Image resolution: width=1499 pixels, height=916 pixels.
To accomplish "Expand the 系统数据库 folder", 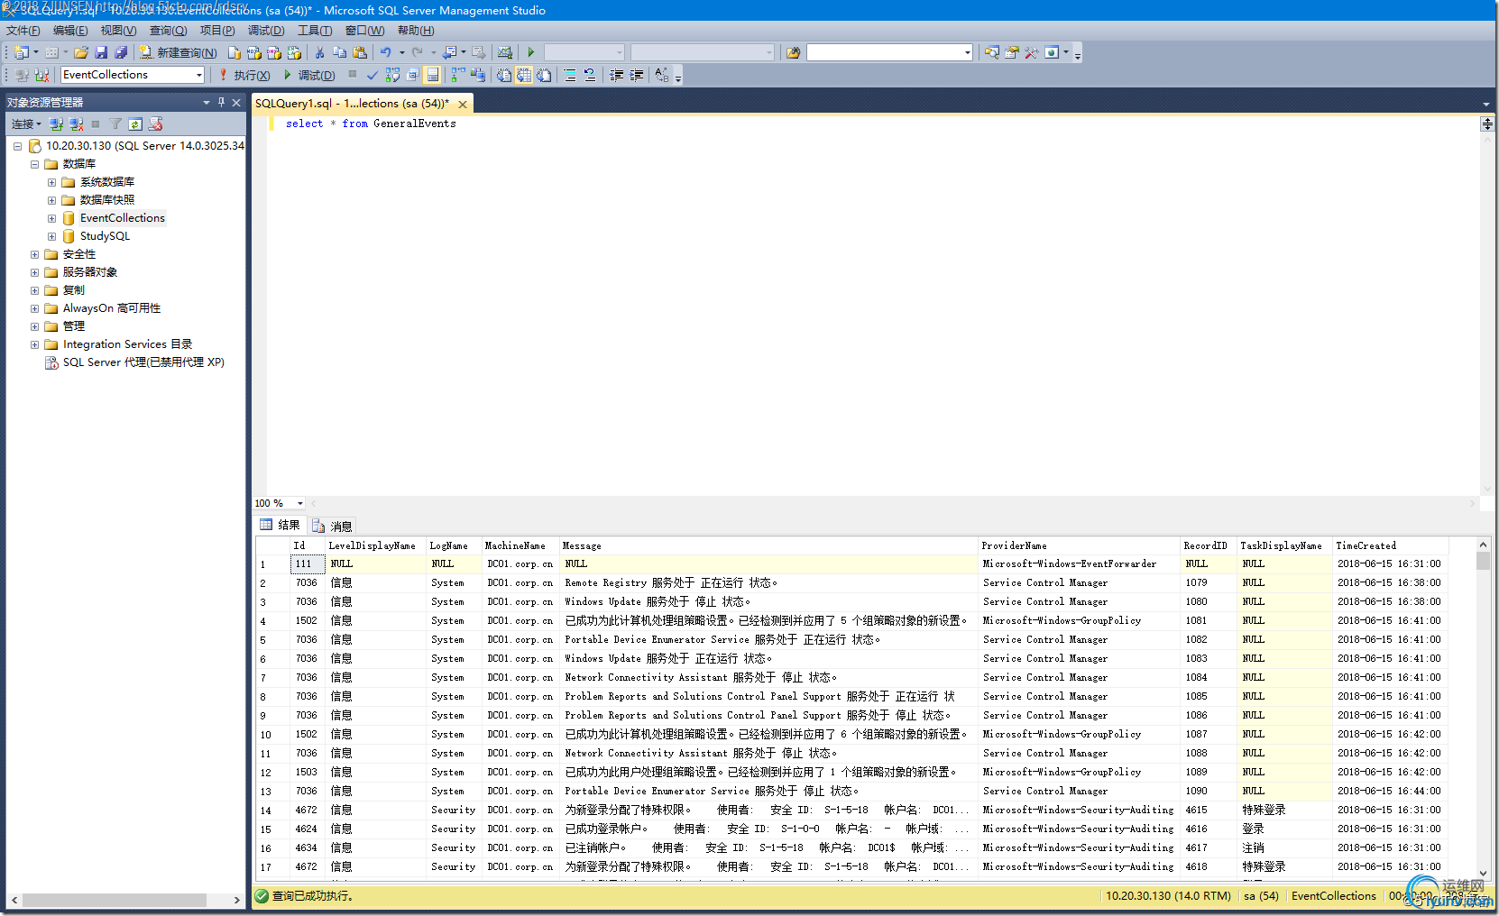I will (x=51, y=182).
